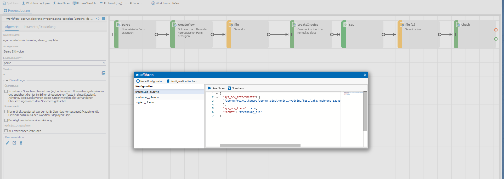504x179 pixels.
Task: Click the output port circle of parse node
Action: (156, 34)
